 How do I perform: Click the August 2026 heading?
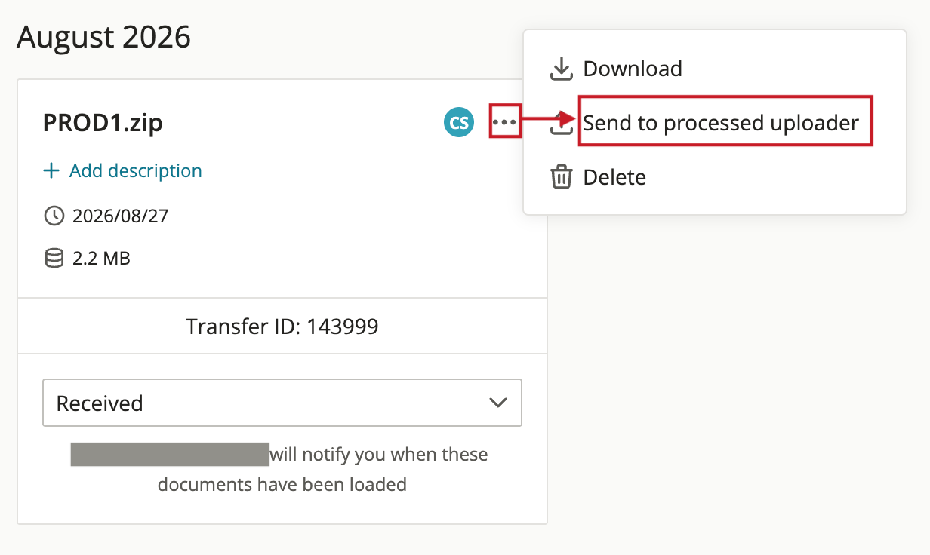click(104, 36)
